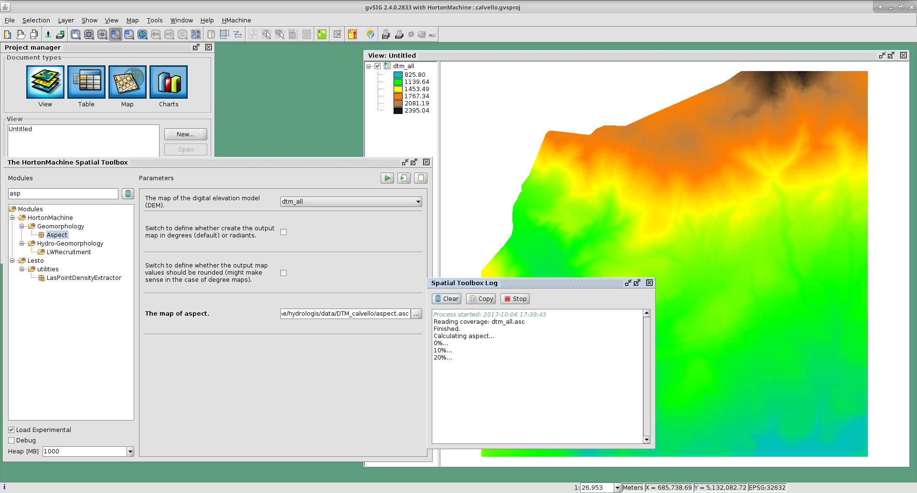Open the green scripting console icon
The image size is (917, 493).
[x=322, y=34]
